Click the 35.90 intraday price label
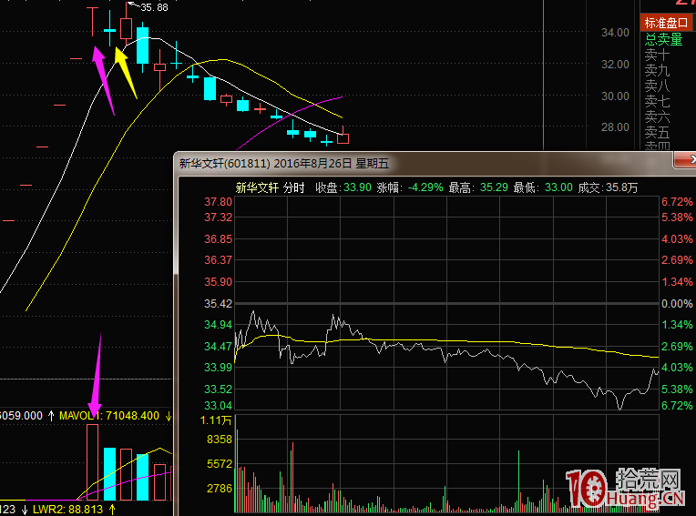Viewport: 696px width, 516px height. point(218,282)
